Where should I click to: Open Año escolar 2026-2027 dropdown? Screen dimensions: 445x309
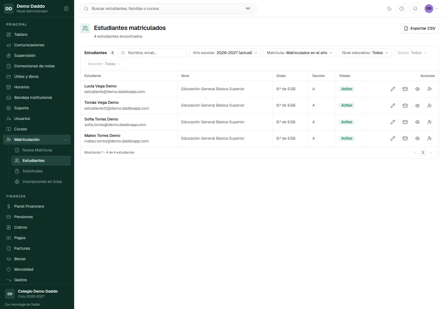(225, 53)
